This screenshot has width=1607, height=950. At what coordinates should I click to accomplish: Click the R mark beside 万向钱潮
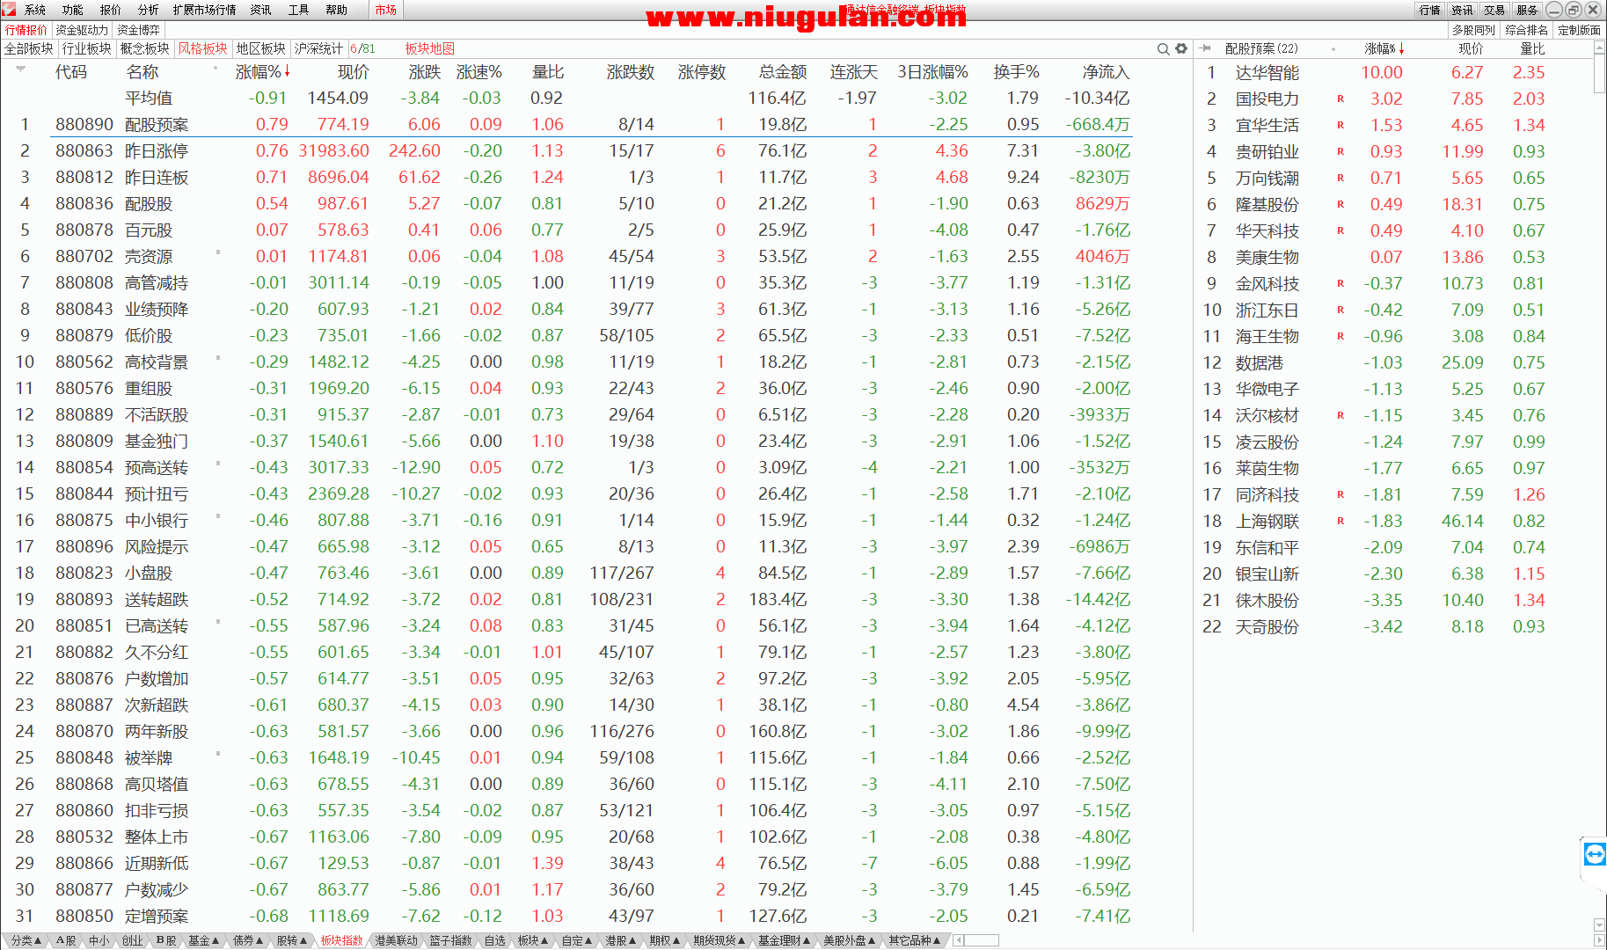pos(1340,178)
